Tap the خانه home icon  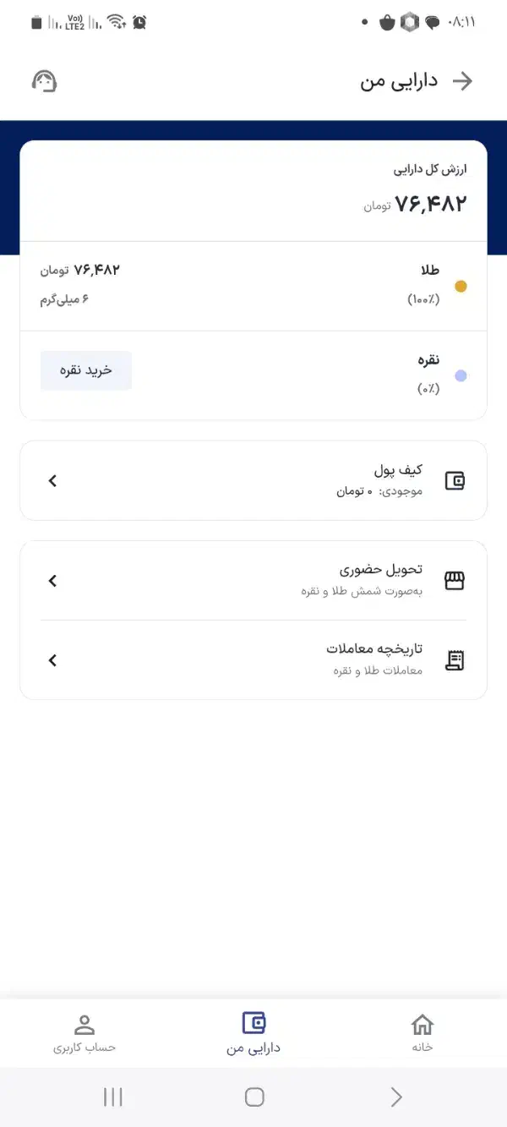[422, 1024]
